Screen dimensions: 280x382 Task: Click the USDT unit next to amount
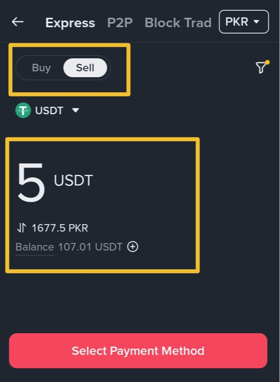[73, 180]
